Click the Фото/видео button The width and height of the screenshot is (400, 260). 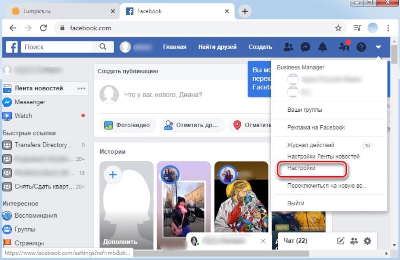tap(128, 125)
